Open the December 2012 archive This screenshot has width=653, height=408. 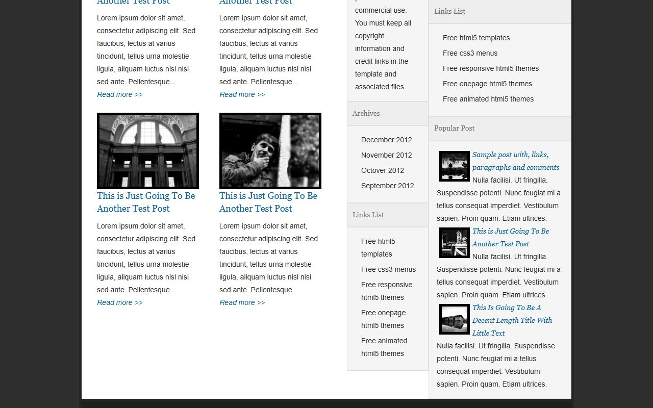387,140
